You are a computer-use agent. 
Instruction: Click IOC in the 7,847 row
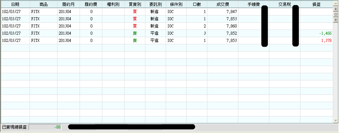171,12
